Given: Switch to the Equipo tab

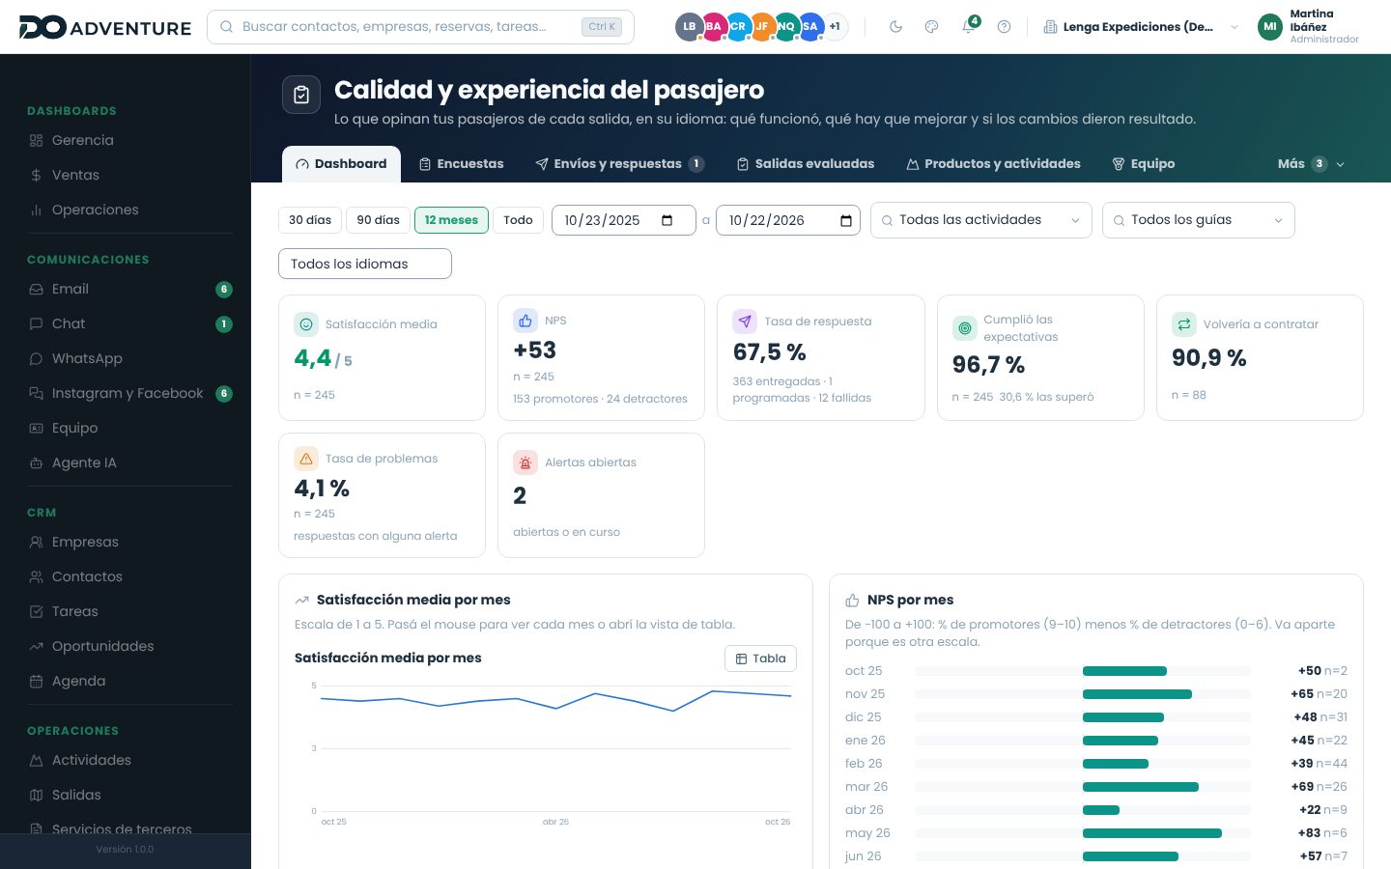Looking at the screenshot, I should (x=1144, y=164).
